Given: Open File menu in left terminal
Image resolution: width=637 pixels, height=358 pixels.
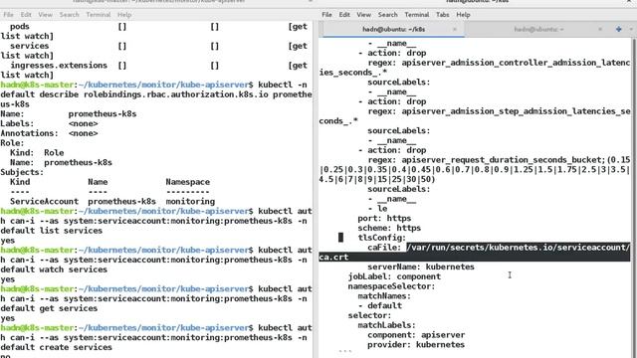Looking at the screenshot, I should (x=8, y=15).
